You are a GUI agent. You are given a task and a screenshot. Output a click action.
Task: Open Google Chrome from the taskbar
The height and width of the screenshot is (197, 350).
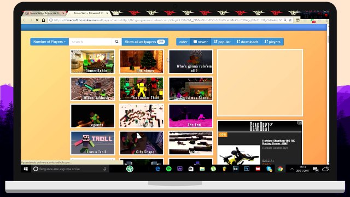(x=280, y=169)
